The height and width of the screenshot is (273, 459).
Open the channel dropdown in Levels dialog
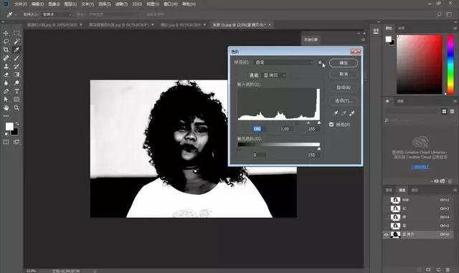pos(274,75)
